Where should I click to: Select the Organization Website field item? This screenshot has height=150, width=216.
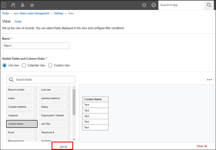coord(53,115)
